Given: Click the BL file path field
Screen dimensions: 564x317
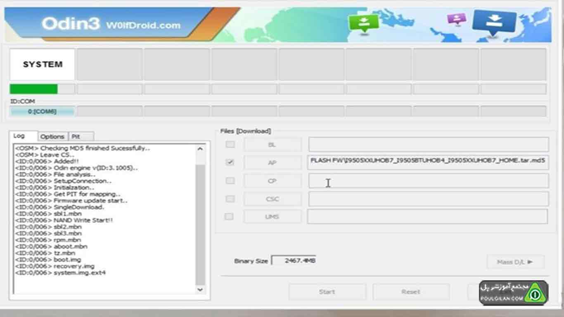Looking at the screenshot, I should pyautogui.click(x=429, y=144).
